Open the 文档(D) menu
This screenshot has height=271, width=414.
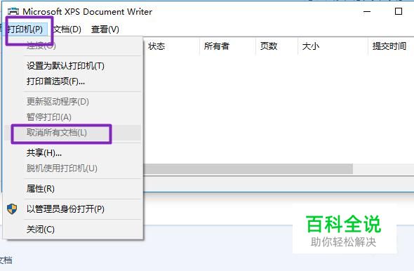pos(67,29)
